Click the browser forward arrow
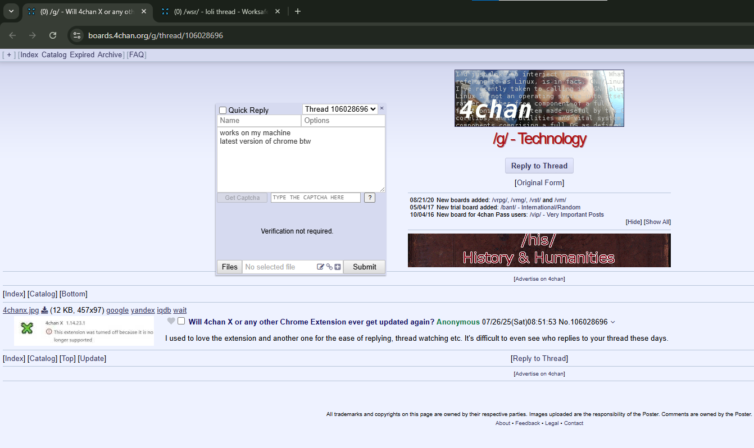 pyautogui.click(x=33, y=35)
